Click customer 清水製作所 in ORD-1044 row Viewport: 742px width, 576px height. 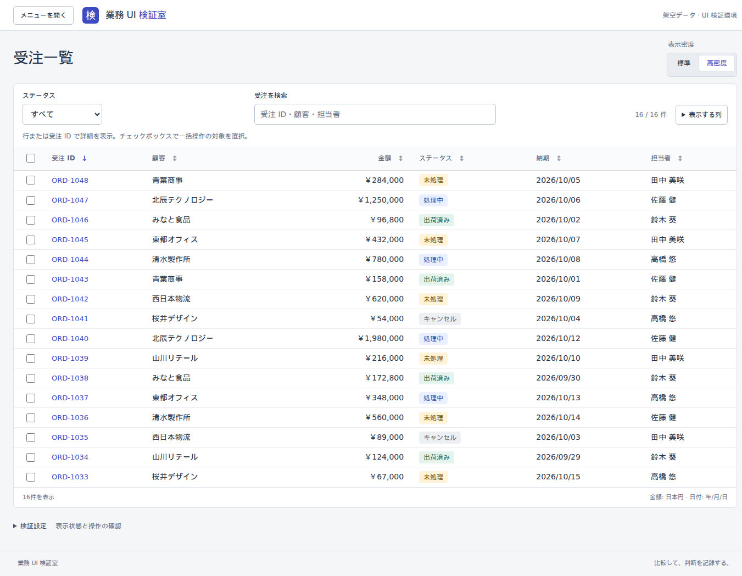click(x=171, y=259)
